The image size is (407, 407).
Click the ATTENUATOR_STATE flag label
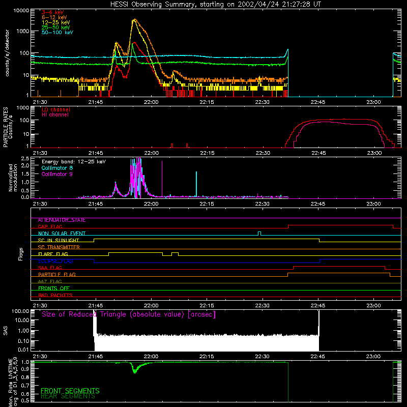62,220
